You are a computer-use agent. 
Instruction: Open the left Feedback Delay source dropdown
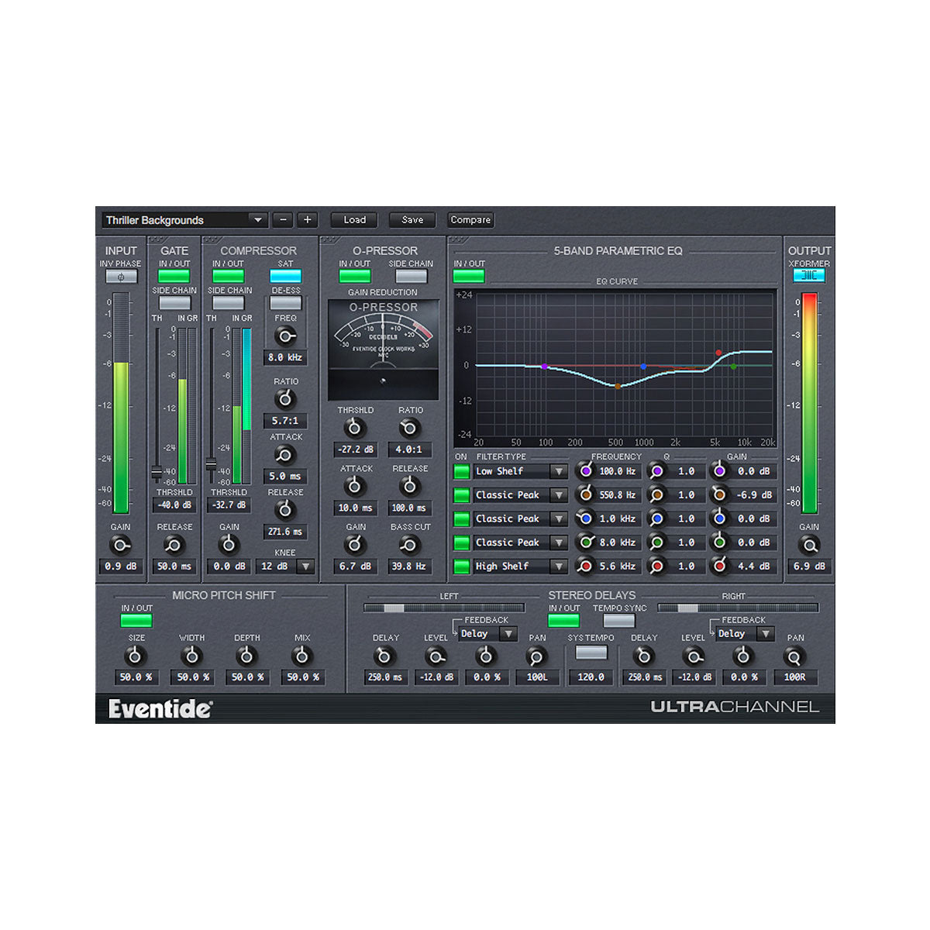click(509, 633)
